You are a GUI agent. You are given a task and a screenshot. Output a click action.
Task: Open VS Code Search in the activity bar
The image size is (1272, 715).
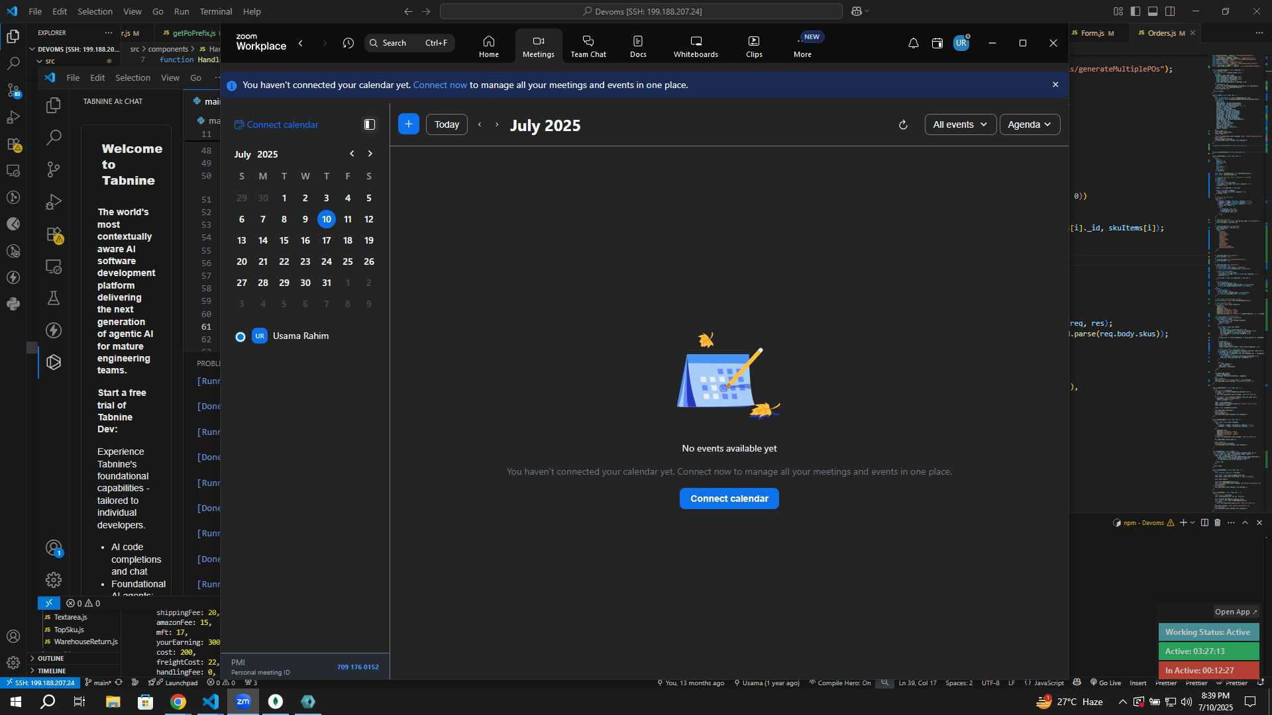pos(13,64)
